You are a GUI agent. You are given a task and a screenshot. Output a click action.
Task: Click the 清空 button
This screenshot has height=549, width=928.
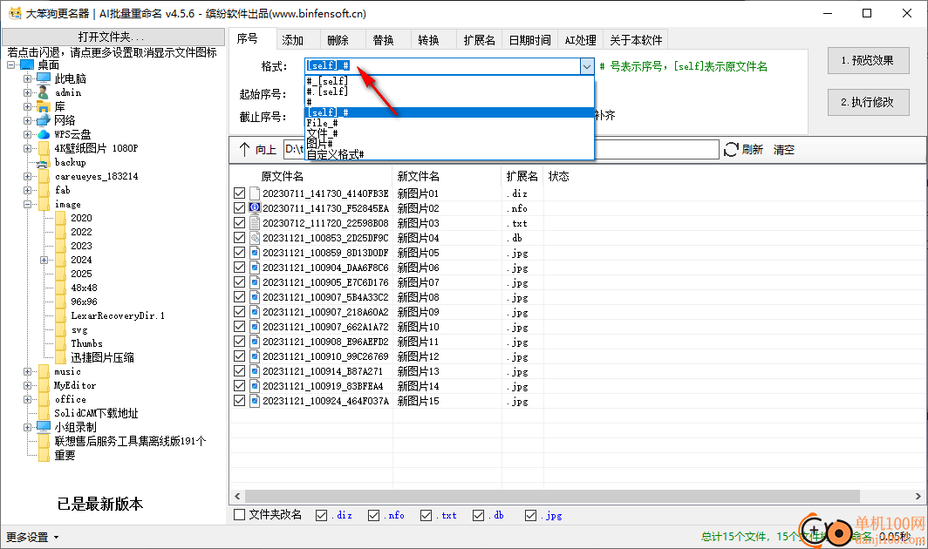click(x=783, y=150)
